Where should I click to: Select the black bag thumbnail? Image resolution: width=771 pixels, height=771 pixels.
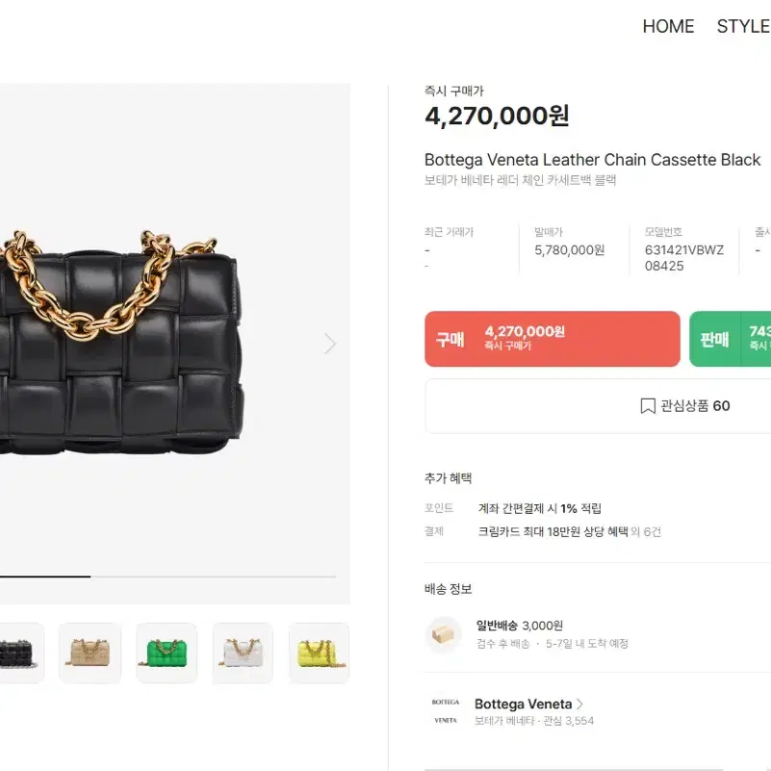point(17,653)
